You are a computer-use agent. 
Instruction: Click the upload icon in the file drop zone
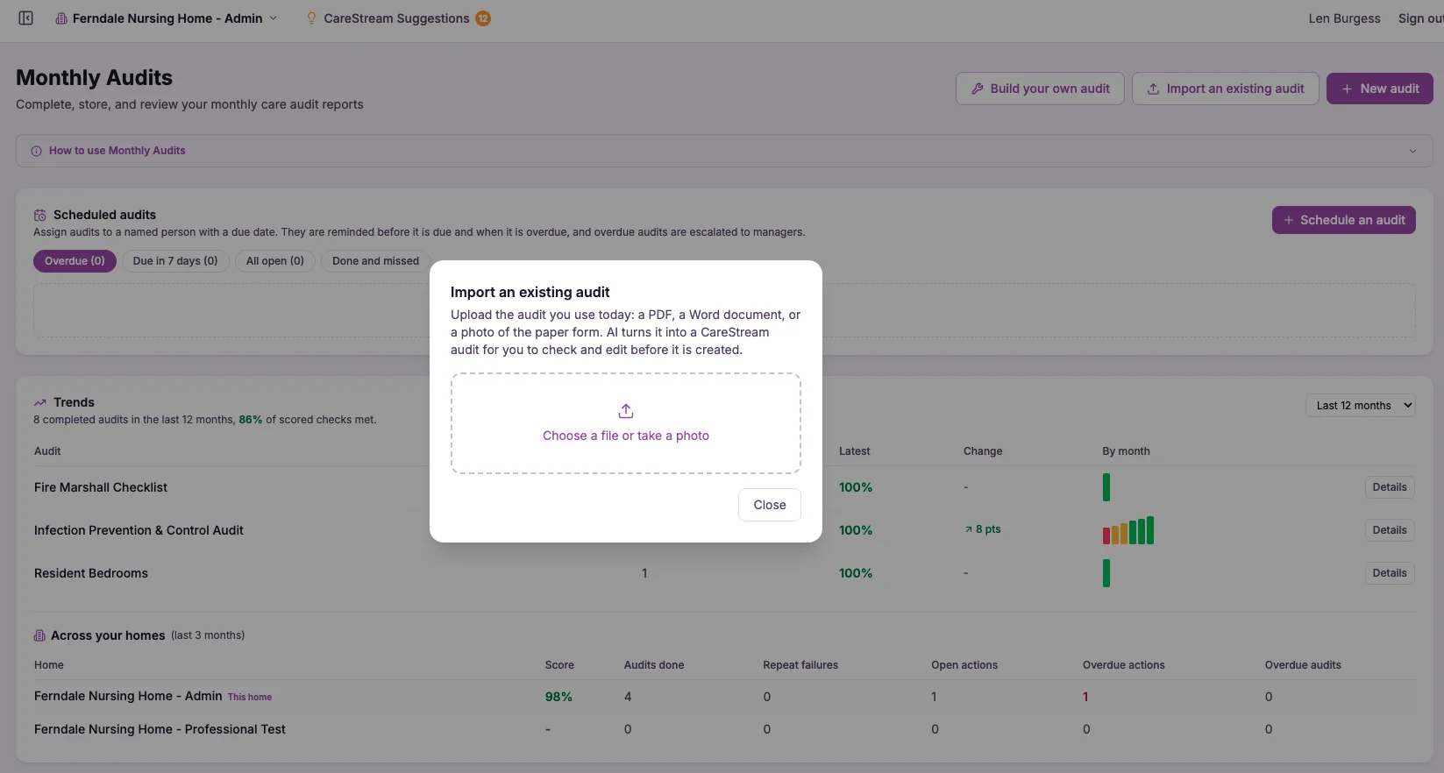click(626, 411)
